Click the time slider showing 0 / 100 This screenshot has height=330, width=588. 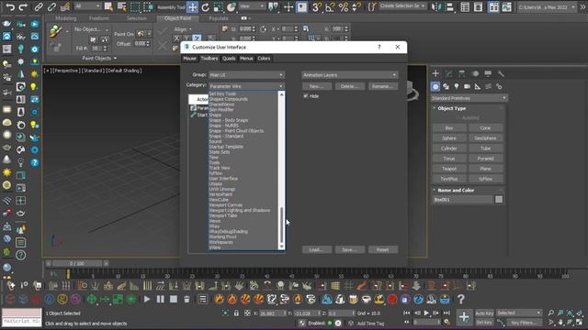[77, 263]
